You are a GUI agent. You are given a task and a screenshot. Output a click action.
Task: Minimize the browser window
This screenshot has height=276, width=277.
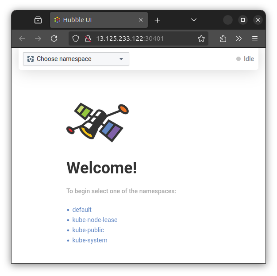[228, 20]
